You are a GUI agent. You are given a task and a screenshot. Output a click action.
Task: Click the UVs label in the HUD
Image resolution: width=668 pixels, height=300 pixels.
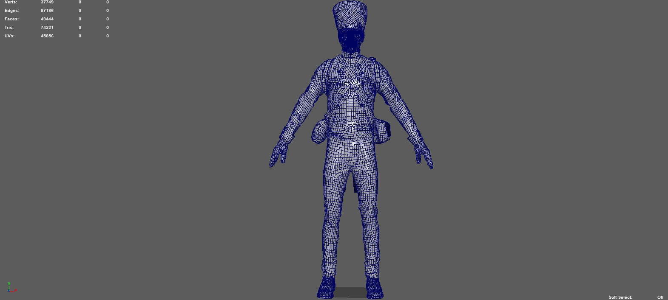[x=9, y=36]
